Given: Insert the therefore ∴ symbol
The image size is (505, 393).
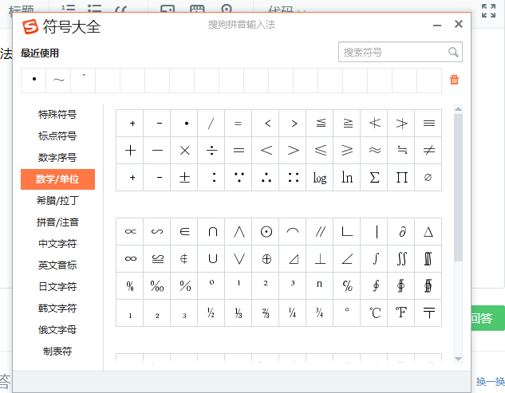Looking at the screenshot, I should [x=266, y=177].
